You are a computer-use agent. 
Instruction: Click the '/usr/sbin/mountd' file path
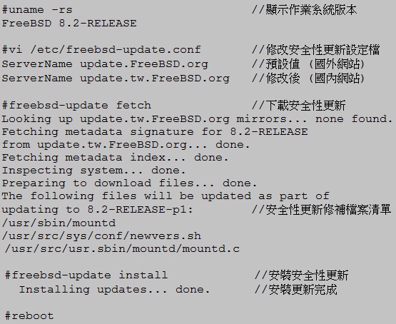click(59, 223)
